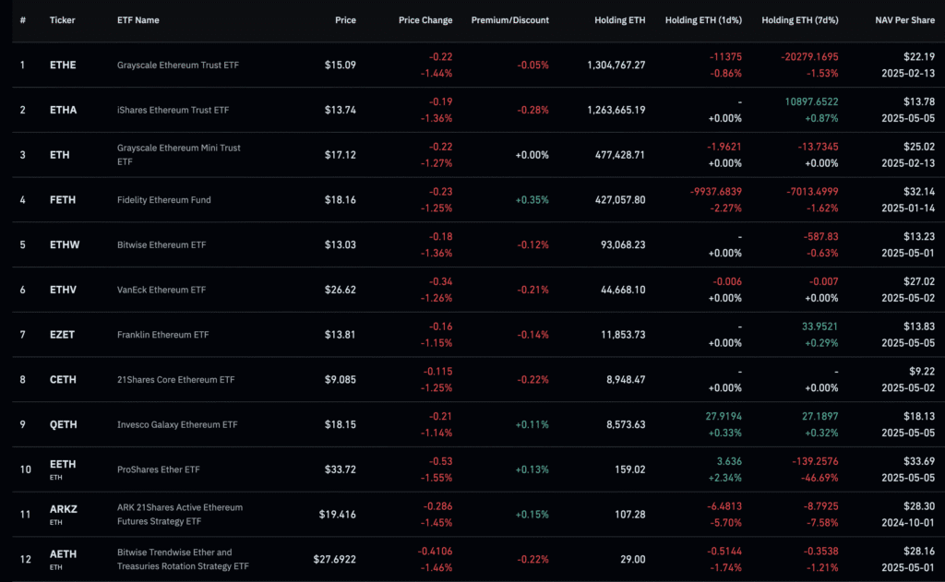Image resolution: width=945 pixels, height=582 pixels.
Task: Click the holding value "1,304,767.27"
Action: 616,65
